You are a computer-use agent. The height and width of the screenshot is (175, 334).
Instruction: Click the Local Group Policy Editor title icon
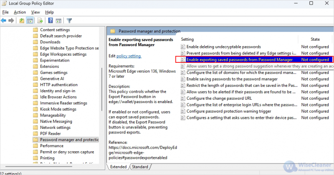(4, 3)
